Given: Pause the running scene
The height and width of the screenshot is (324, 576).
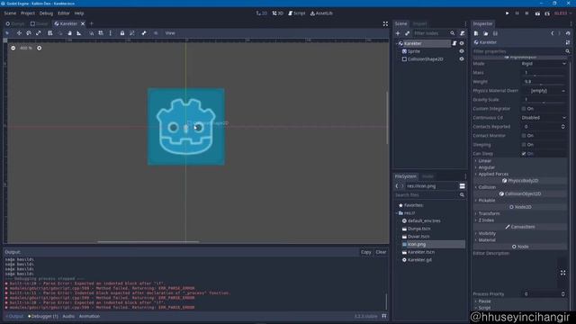Looking at the screenshot, I should (x=517, y=13).
